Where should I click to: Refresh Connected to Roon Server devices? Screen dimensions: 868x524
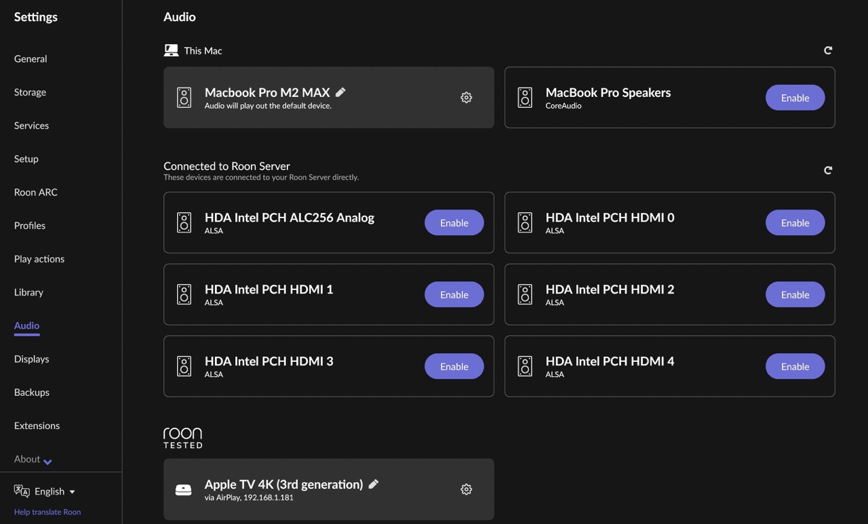[828, 170]
